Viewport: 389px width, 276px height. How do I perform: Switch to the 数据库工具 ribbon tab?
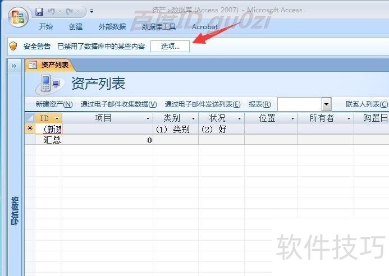pyautogui.click(x=159, y=26)
